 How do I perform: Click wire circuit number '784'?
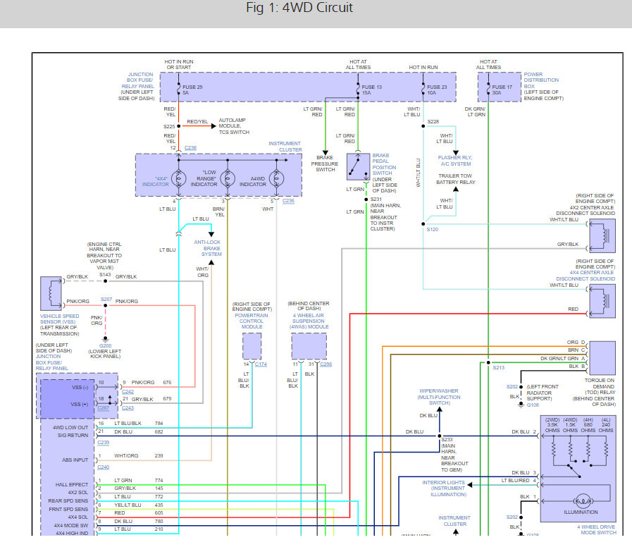click(159, 424)
